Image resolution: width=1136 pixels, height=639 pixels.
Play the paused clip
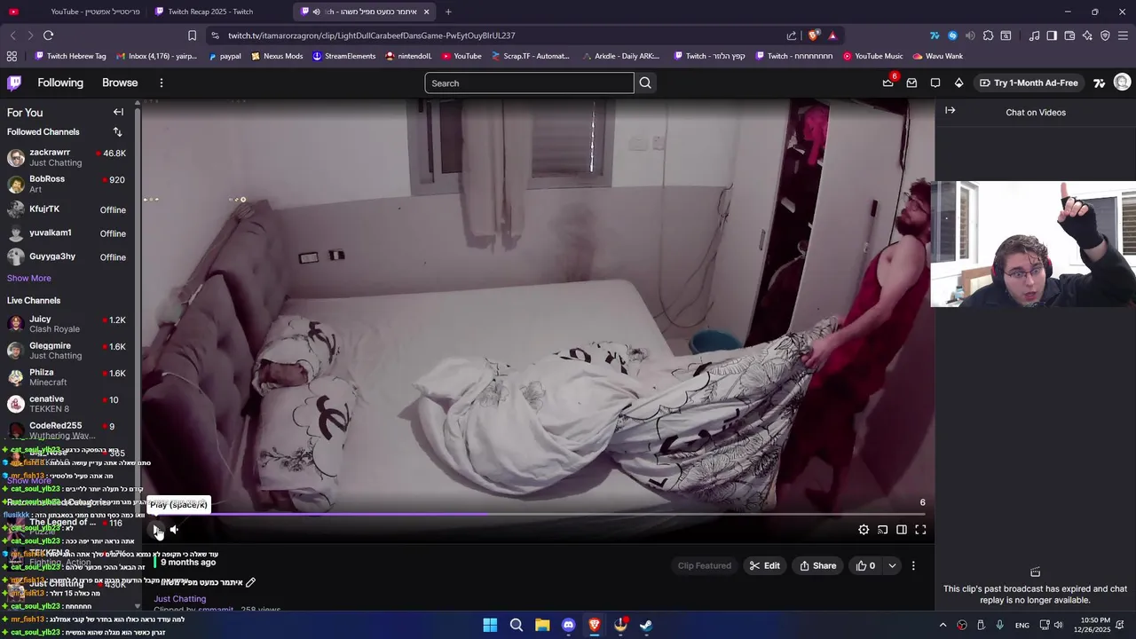click(157, 530)
